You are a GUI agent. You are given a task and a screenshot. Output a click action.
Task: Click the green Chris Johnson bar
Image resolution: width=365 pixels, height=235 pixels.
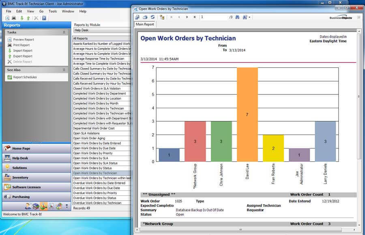point(221,141)
